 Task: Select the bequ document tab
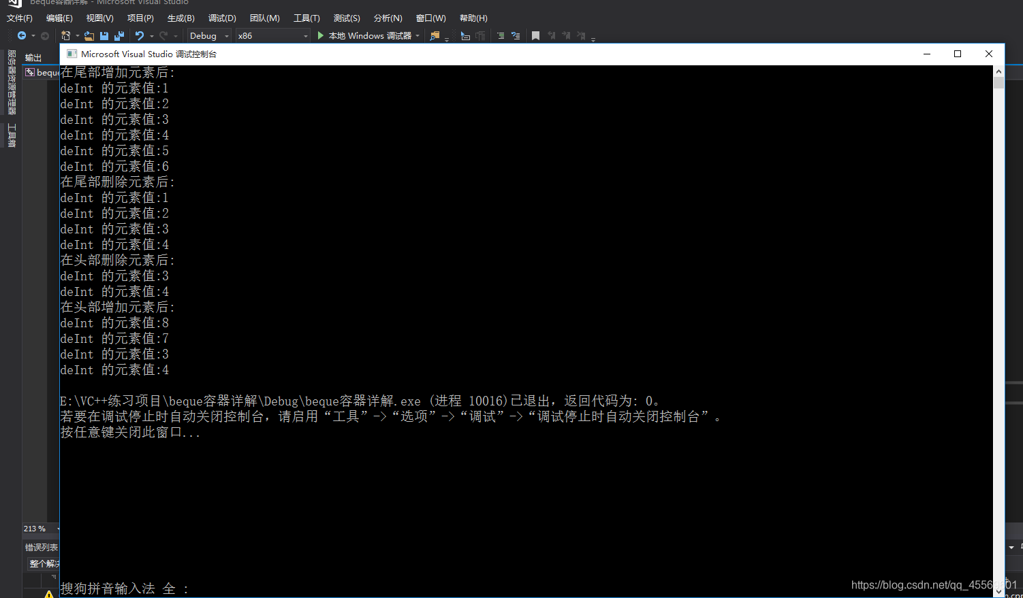pyautogui.click(x=42, y=72)
